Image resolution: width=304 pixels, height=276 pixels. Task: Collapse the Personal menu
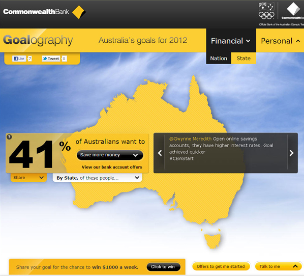[280, 41]
